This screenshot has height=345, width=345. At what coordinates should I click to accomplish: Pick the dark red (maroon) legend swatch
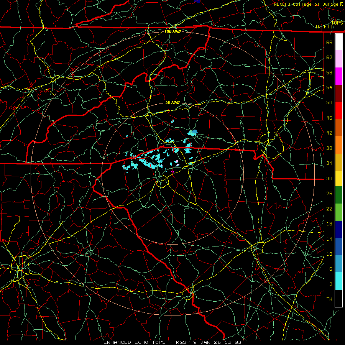pos(338,94)
